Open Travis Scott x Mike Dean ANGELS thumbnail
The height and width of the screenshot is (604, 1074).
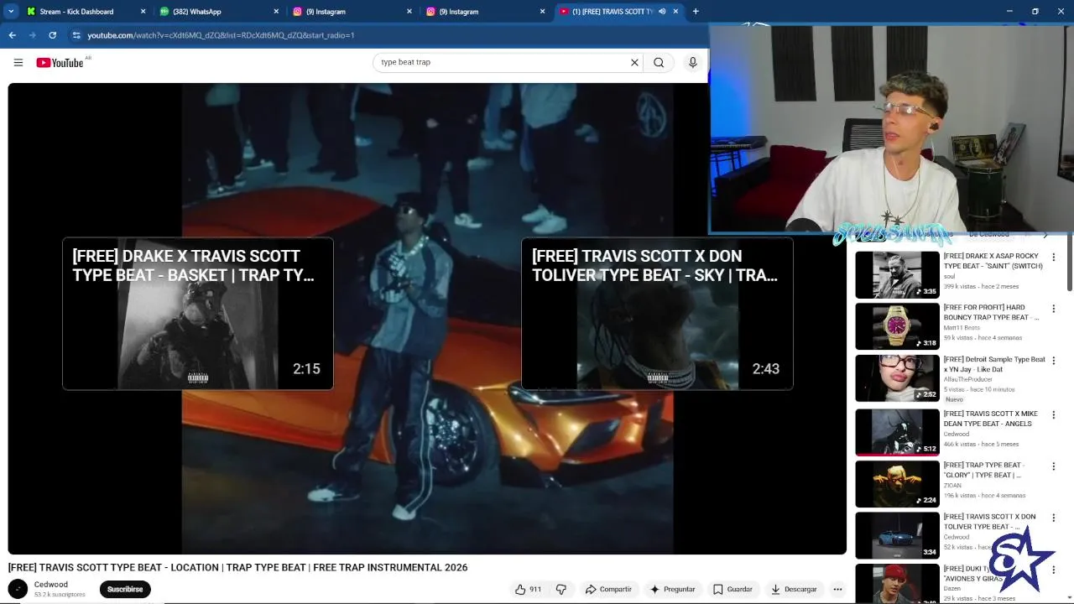pyautogui.click(x=897, y=431)
